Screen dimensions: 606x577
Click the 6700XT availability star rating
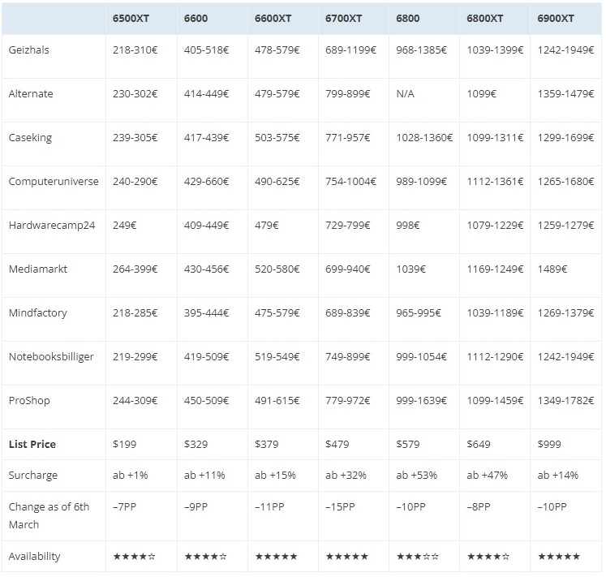pyautogui.click(x=346, y=557)
